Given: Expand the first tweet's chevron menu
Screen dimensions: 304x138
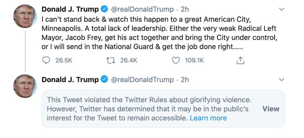Looking at the screenshot, I should [282, 10].
